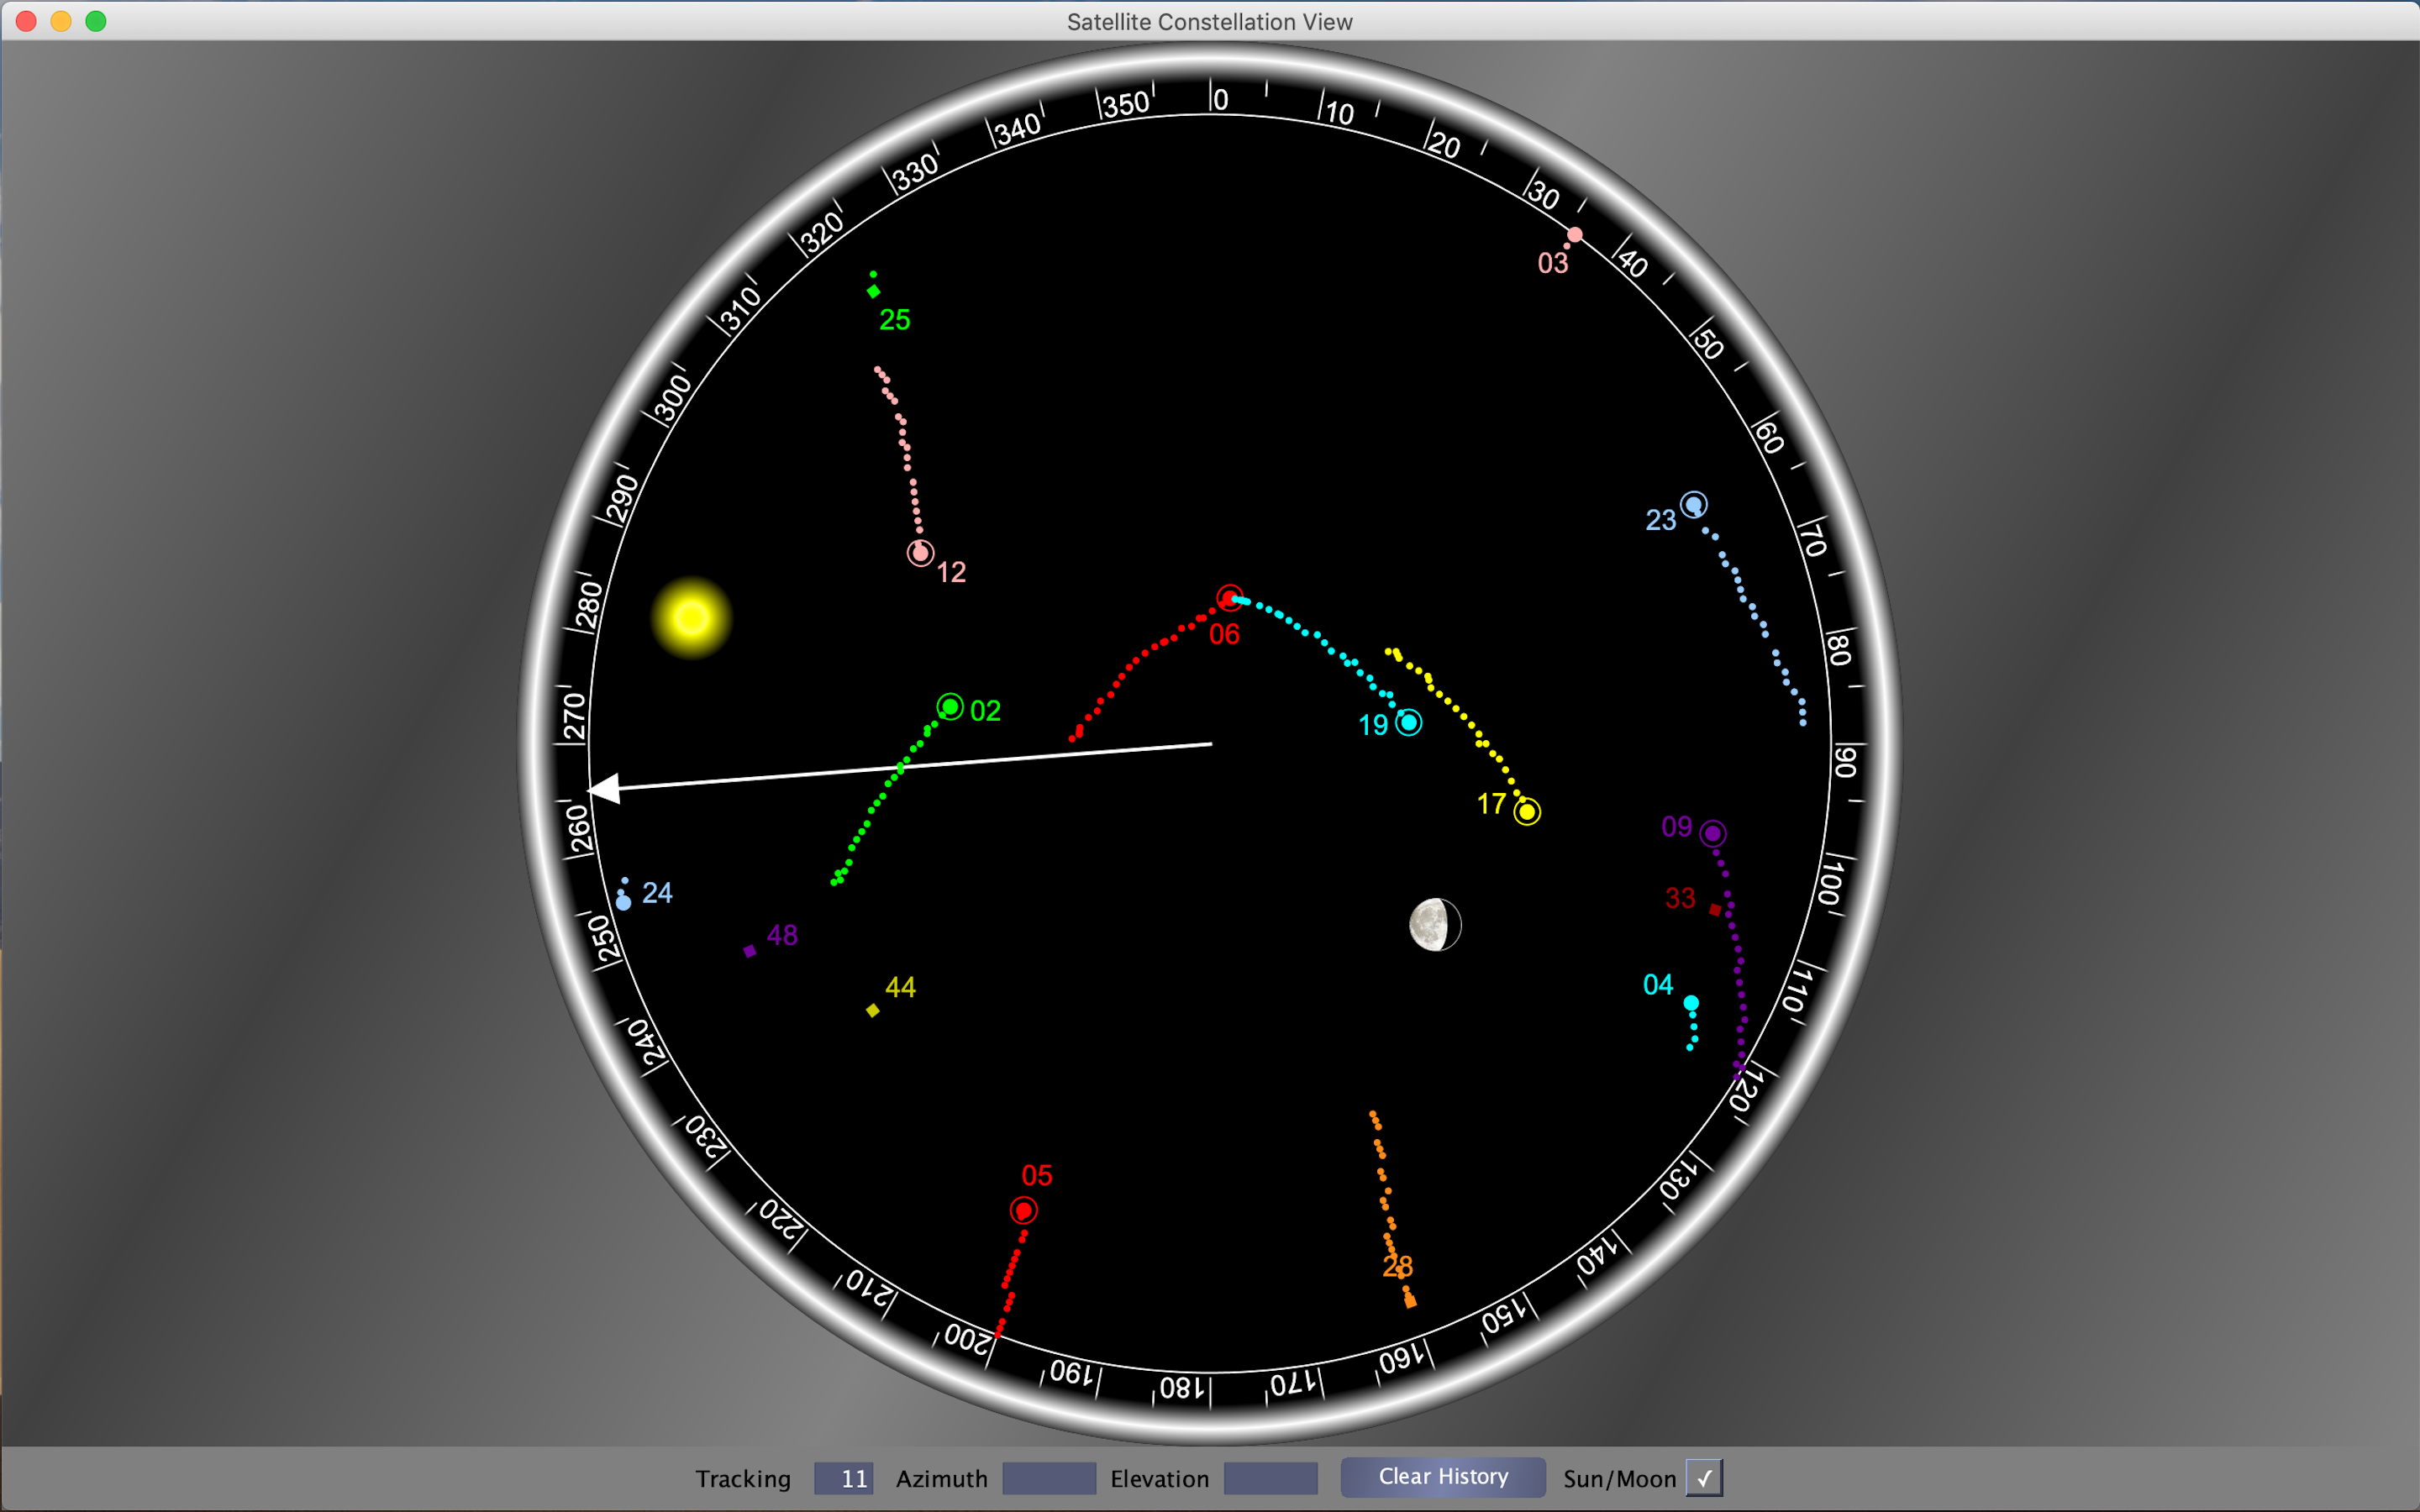The height and width of the screenshot is (1512, 2420).
Task: Click the moon icon
Action: (1435, 924)
